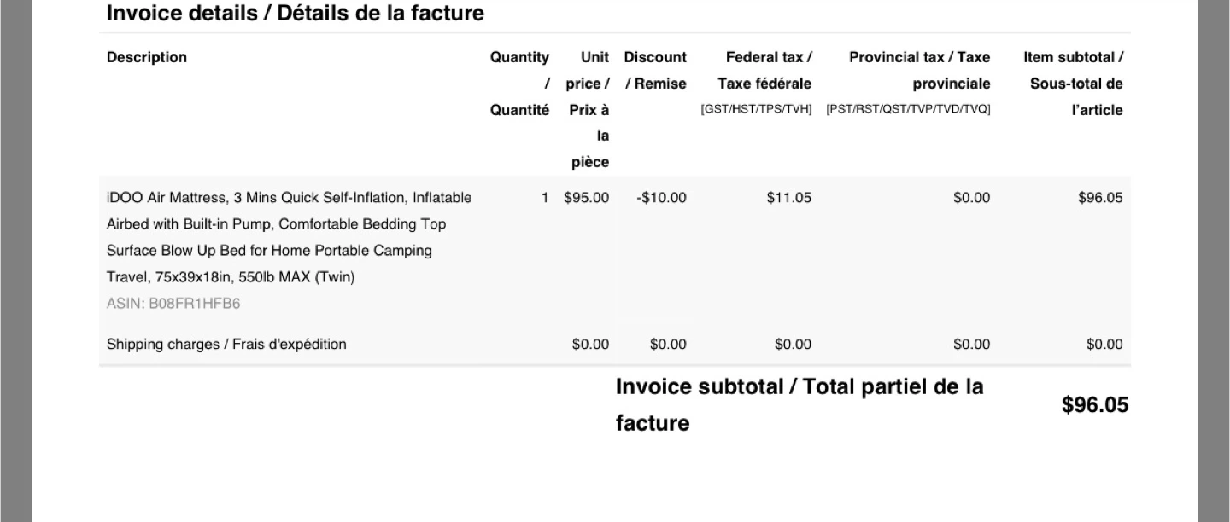Click the Shipping charges row label
The image size is (1230, 522).
(226, 345)
